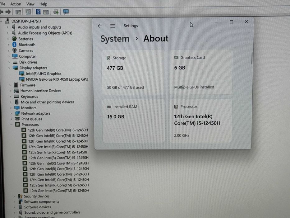Open the Settings hamburger navigation menu
Screen dimensions: 290x218
tap(113, 26)
